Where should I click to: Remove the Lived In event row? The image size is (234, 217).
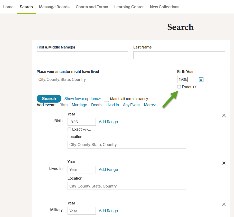point(224,163)
